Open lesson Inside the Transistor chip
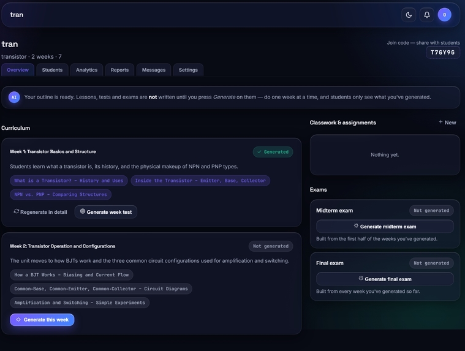465x351 pixels. click(x=200, y=181)
